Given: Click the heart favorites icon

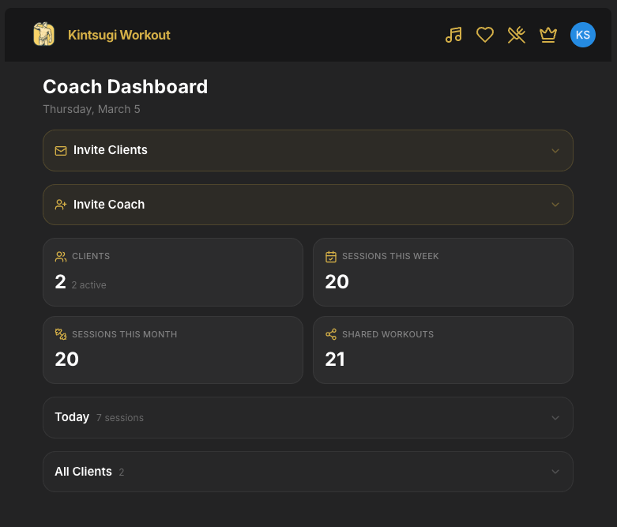Looking at the screenshot, I should click(485, 35).
